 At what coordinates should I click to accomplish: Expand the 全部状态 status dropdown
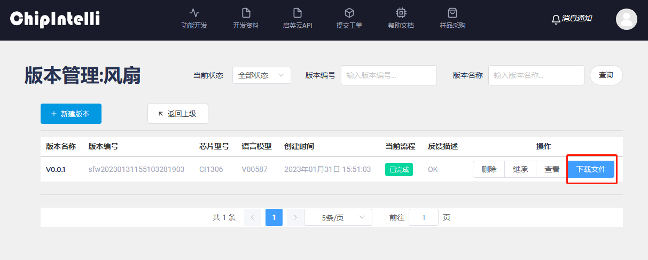coord(261,75)
